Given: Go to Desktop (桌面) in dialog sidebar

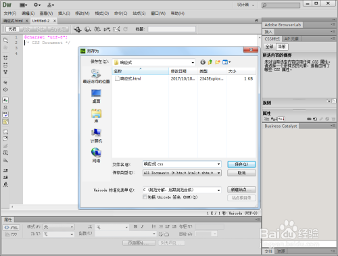Looking at the screenshot, I should tap(96, 96).
